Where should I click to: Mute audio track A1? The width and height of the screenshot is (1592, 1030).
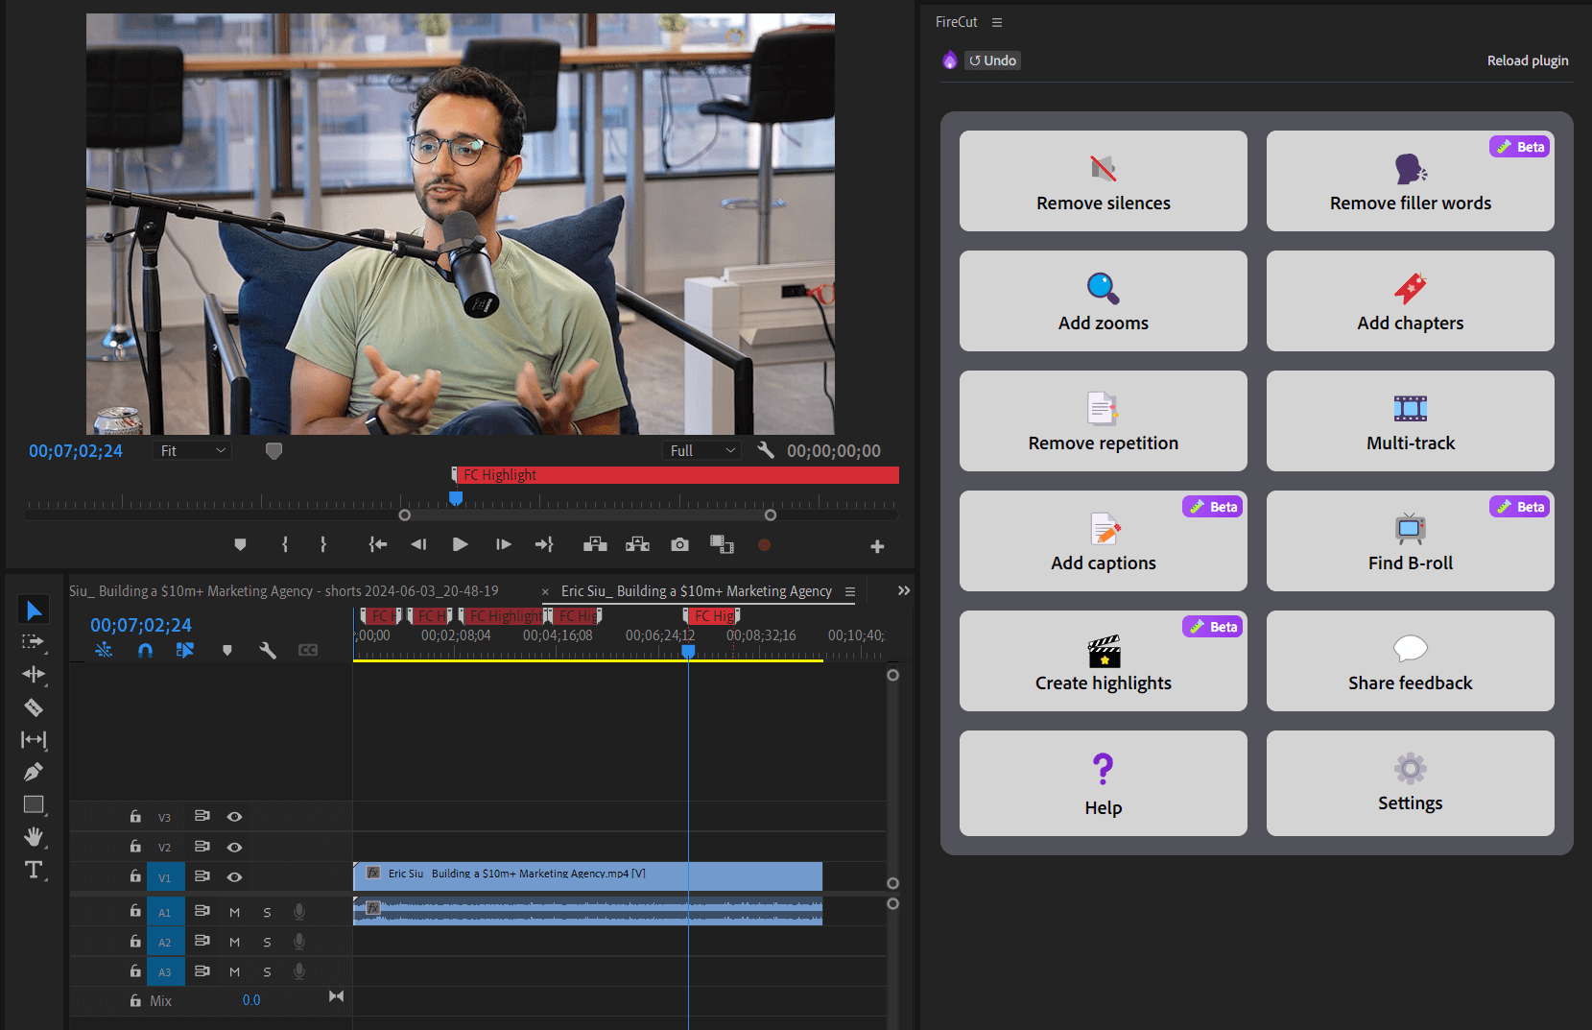[234, 912]
